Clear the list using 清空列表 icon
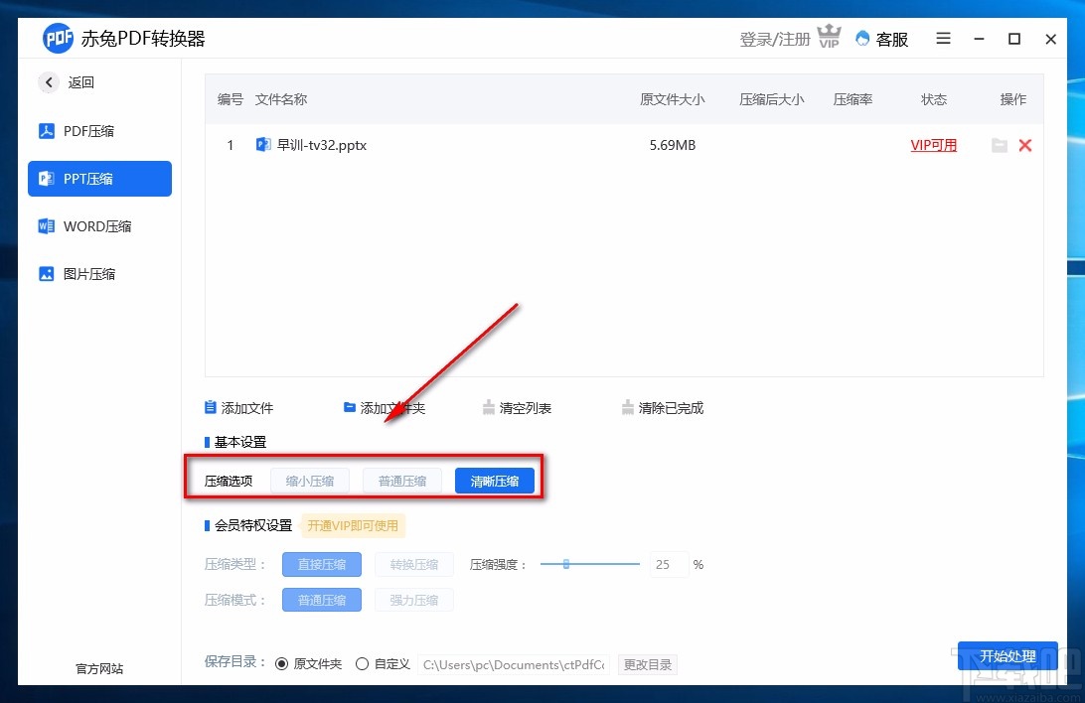1085x703 pixels. [x=489, y=406]
